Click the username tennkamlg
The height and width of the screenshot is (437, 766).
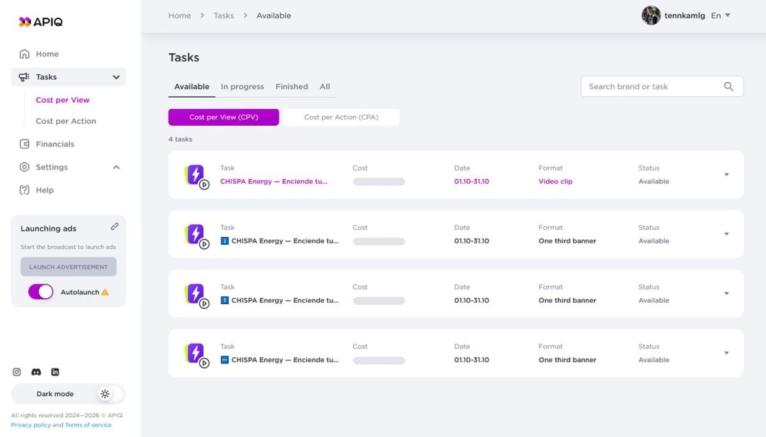(x=684, y=15)
